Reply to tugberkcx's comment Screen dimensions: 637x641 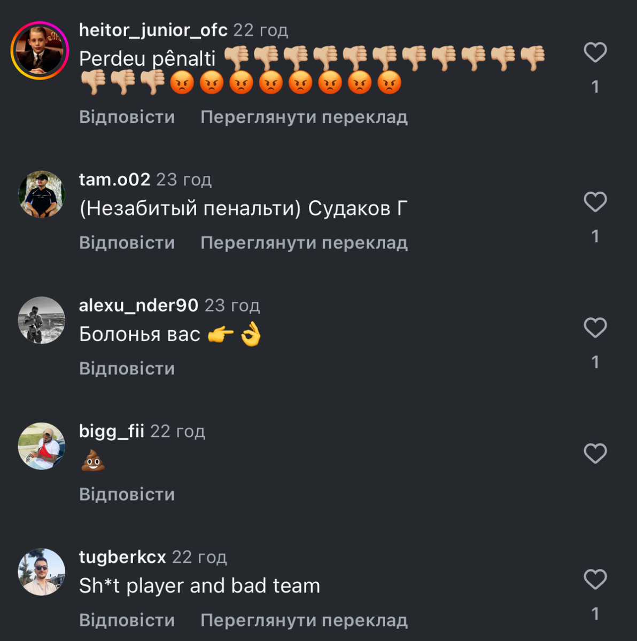click(x=127, y=620)
